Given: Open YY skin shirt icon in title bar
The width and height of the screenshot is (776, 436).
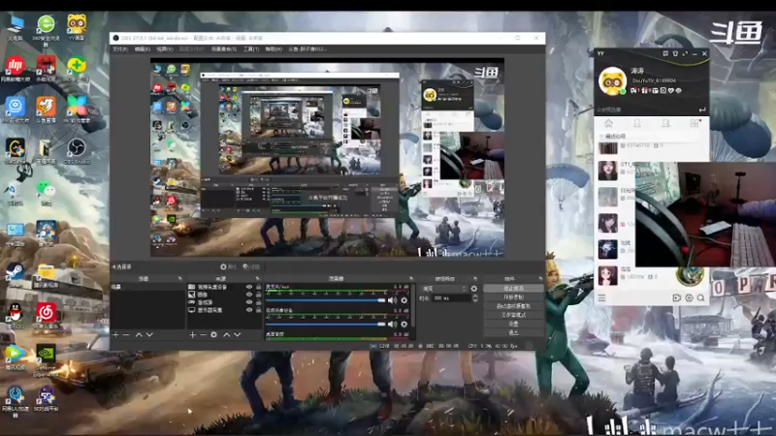Looking at the screenshot, I should (675, 53).
